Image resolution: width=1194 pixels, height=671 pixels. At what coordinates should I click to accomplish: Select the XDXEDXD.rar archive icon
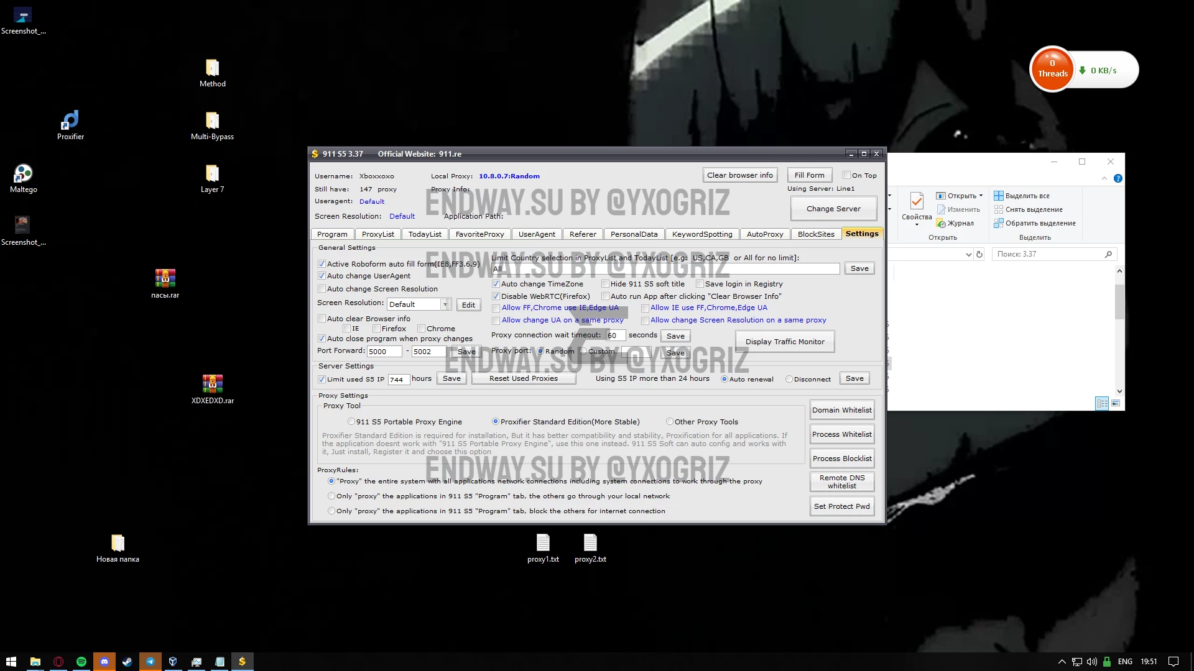(212, 389)
